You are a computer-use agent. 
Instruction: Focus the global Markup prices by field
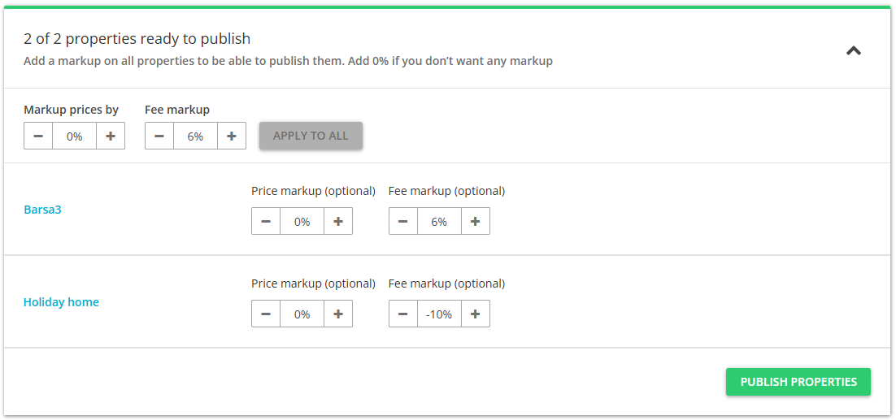(x=74, y=136)
